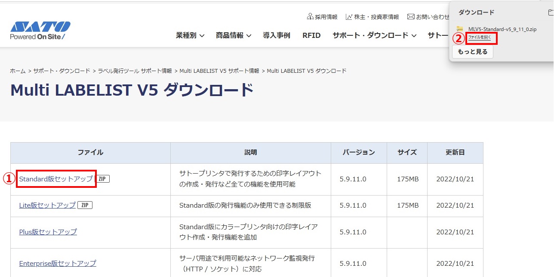Click version 5.9.11.0 in the Plus版 row
This screenshot has width=554, height=277.
click(x=353, y=232)
